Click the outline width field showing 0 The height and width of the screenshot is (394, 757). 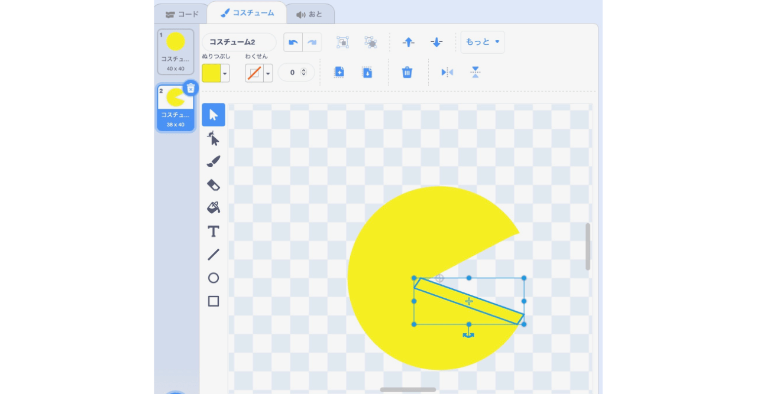(x=296, y=73)
